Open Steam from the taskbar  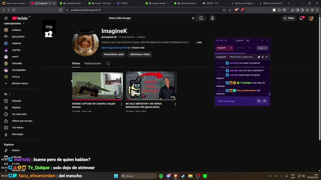[x=183, y=176]
